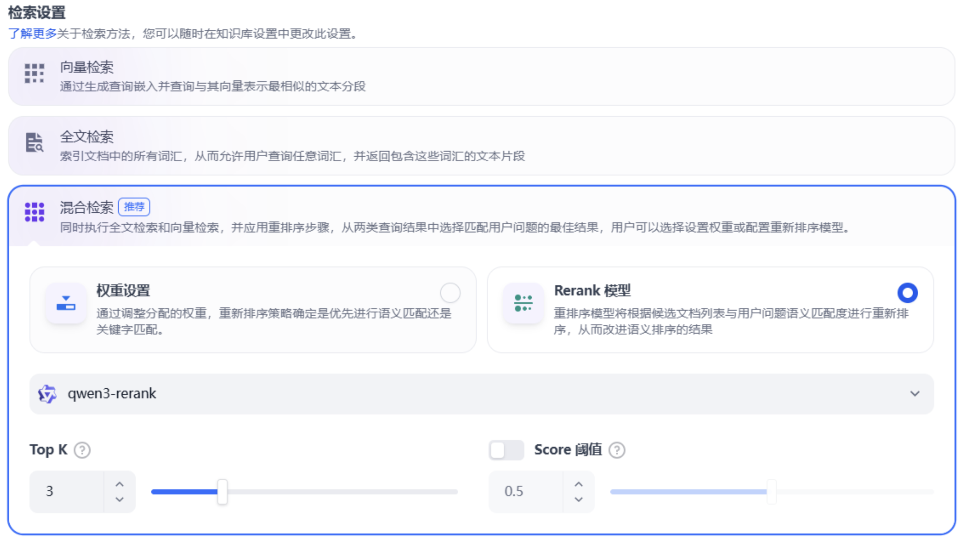Open the 了解更多 link
Viewport: 975px width, 549px height.
coord(33,34)
